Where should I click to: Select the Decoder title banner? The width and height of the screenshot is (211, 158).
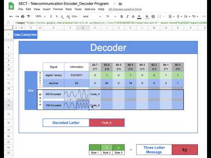click(x=108, y=47)
